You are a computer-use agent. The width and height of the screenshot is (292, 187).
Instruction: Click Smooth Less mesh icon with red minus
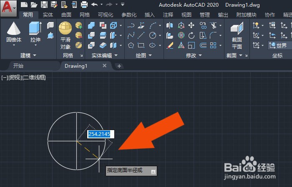coord(79,35)
